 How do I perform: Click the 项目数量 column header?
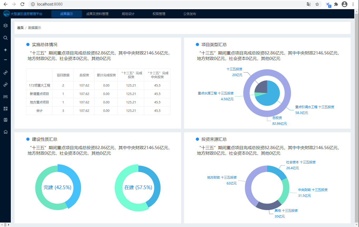pyautogui.click(x=63, y=75)
